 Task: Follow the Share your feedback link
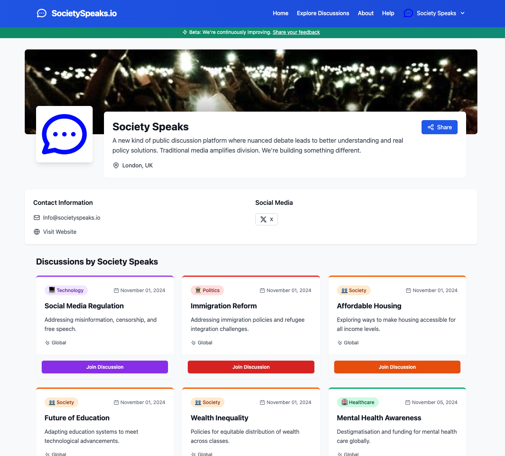[296, 32]
